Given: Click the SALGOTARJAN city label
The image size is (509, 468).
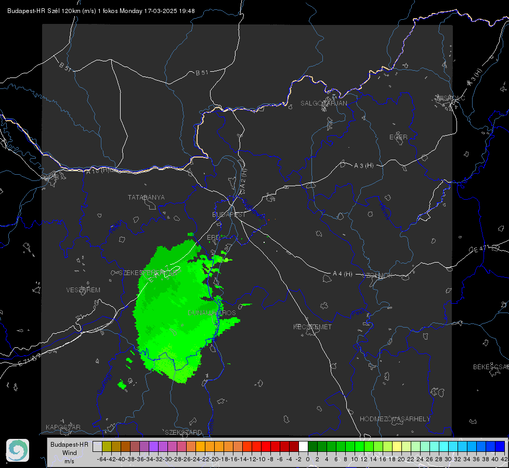Looking at the screenshot, I should [323, 103].
